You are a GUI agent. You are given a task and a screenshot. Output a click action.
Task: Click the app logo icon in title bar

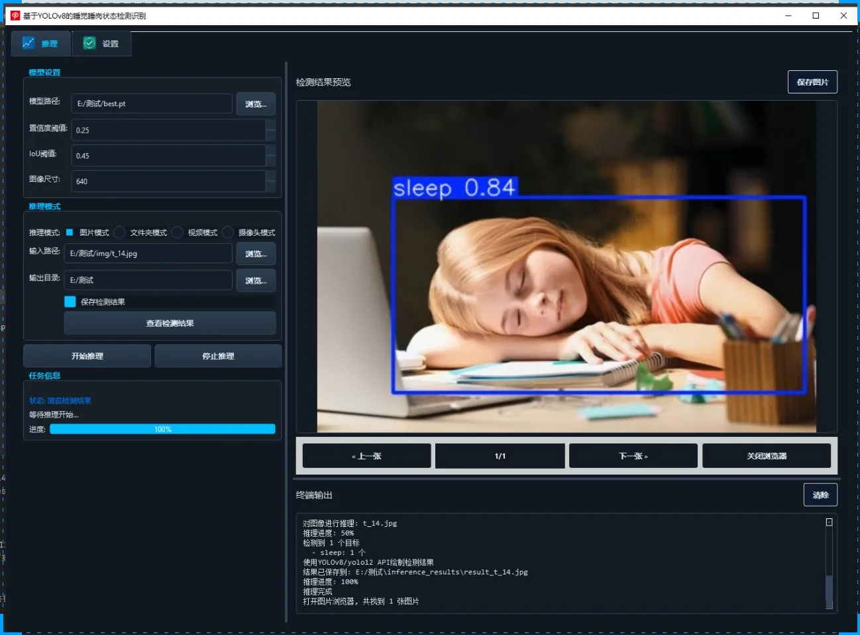[x=15, y=15]
